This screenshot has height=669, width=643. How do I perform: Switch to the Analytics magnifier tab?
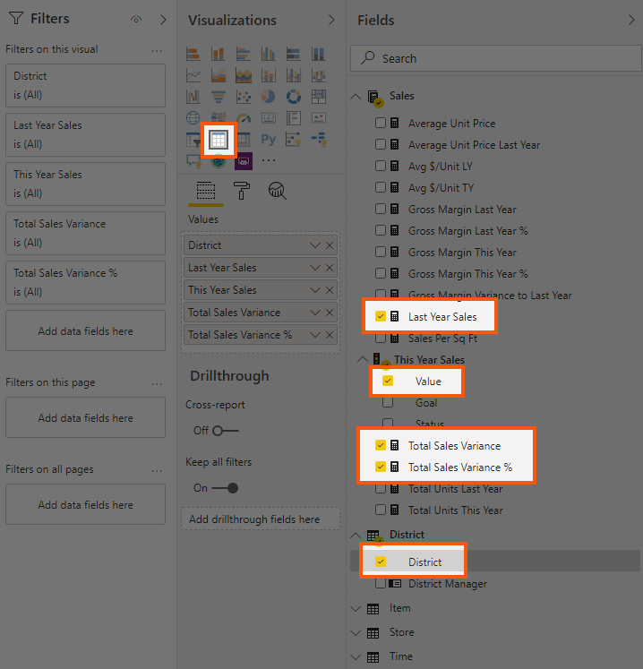pyautogui.click(x=278, y=191)
